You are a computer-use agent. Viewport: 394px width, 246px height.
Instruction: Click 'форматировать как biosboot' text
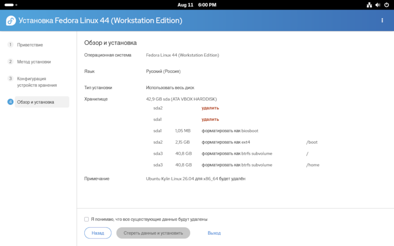pos(230,131)
